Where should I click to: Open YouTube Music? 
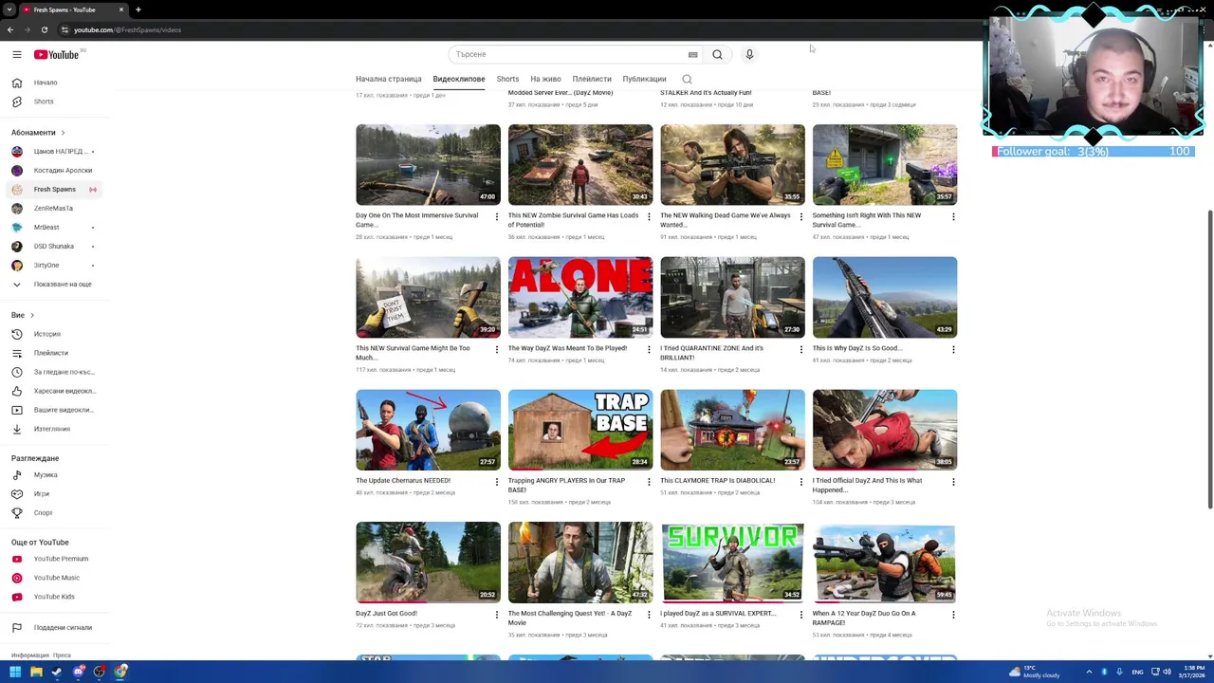pyautogui.click(x=57, y=578)
